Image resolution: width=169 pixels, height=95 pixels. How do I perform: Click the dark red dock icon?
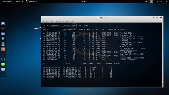3,54
